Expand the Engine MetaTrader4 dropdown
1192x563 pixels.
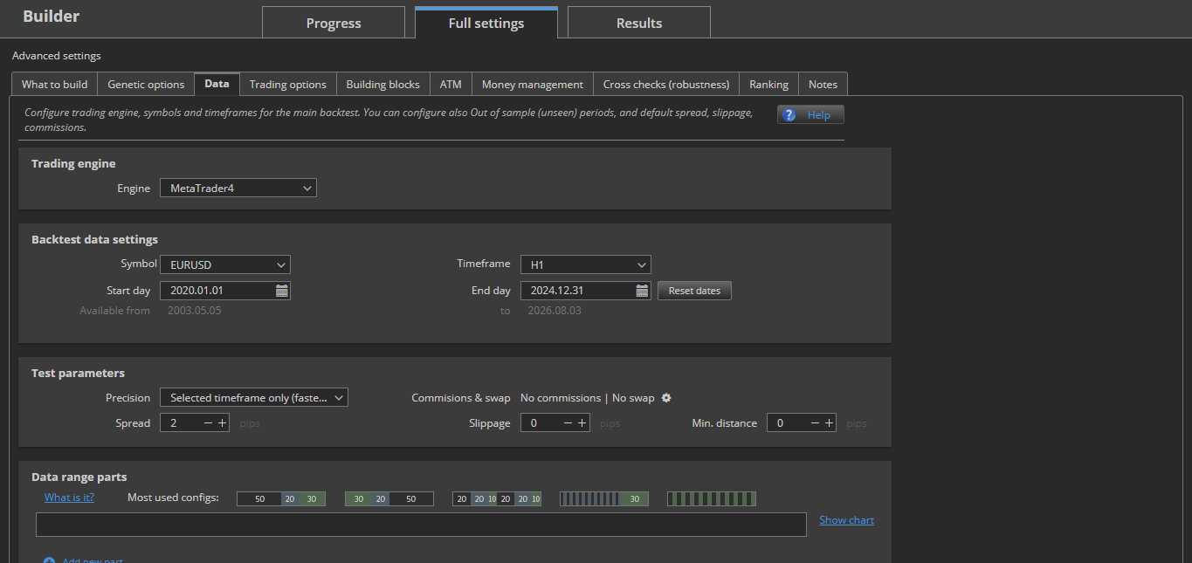(238, 189)
